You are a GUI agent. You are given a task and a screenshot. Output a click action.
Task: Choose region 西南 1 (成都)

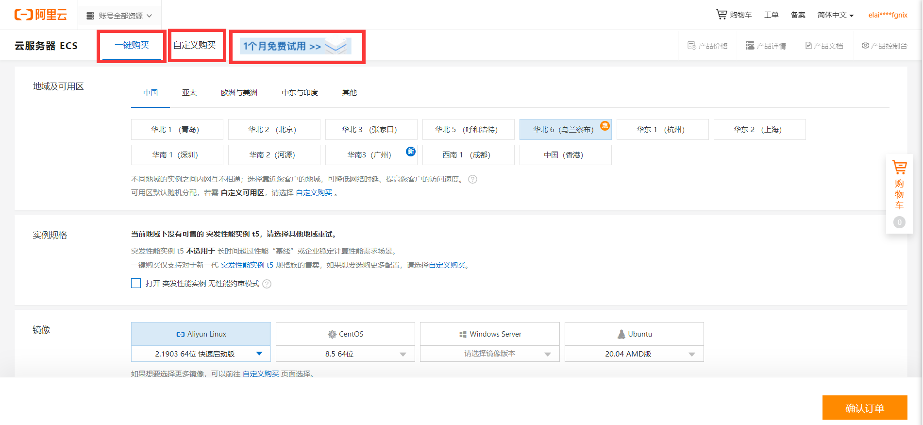(x=469, y=154)
